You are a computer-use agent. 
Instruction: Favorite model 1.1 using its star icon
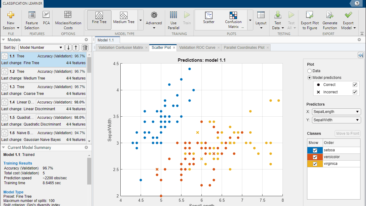5,56
